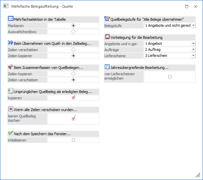The image size is (203, 180).
Task: Click the icon next to Beim Zusammenfassen heading
Action: tap(10, 67)
